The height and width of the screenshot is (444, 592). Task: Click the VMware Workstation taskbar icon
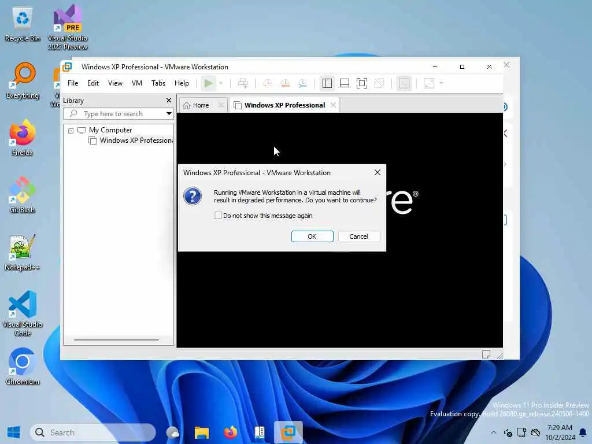pyautogui.click(x=288, y=432)
